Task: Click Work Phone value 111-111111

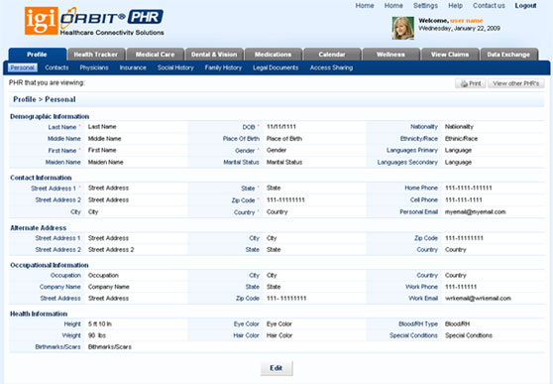Action: tap(461, 287)
